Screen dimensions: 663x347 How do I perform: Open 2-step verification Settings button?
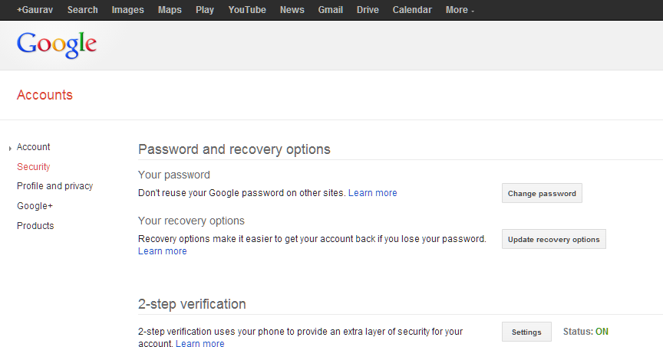(526, 332)
